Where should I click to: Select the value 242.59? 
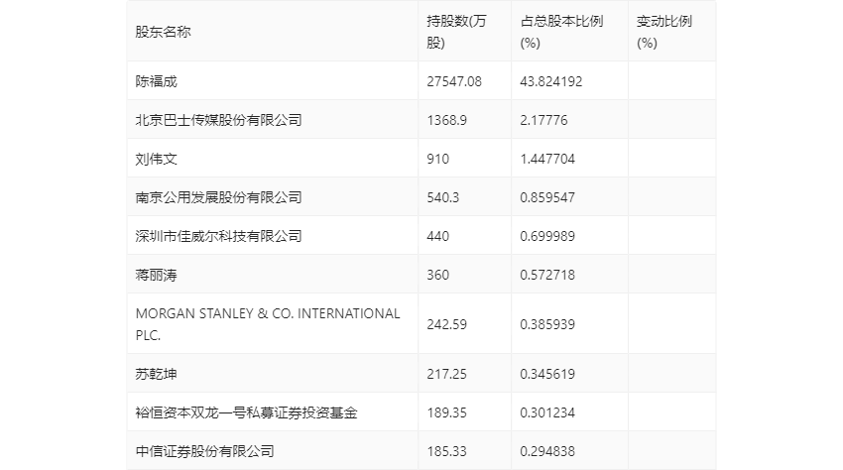(446, 324)
